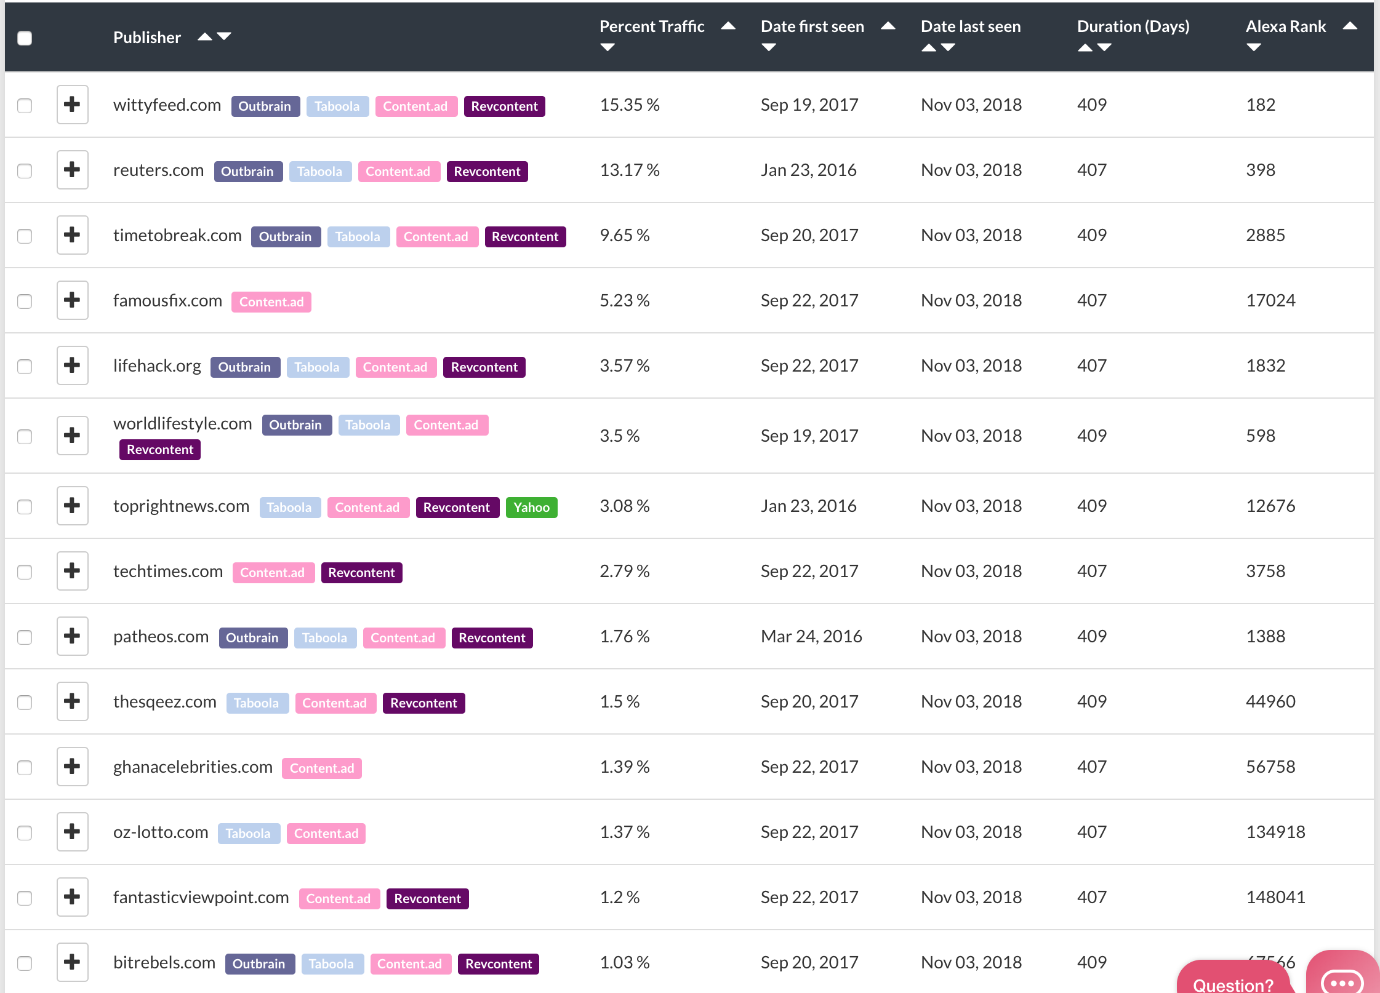
Task: Click plus icon next to toprightnews.com
Action: point(73,506)
